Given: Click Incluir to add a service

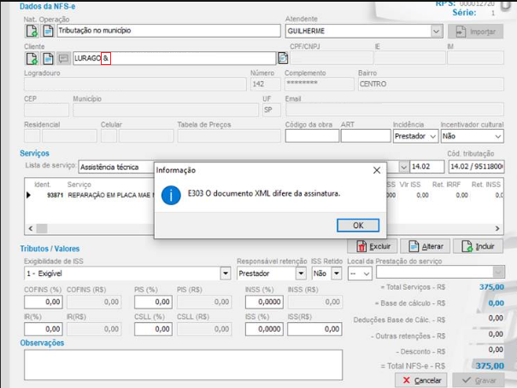Looking at the screenshot, I should (478, 246).
